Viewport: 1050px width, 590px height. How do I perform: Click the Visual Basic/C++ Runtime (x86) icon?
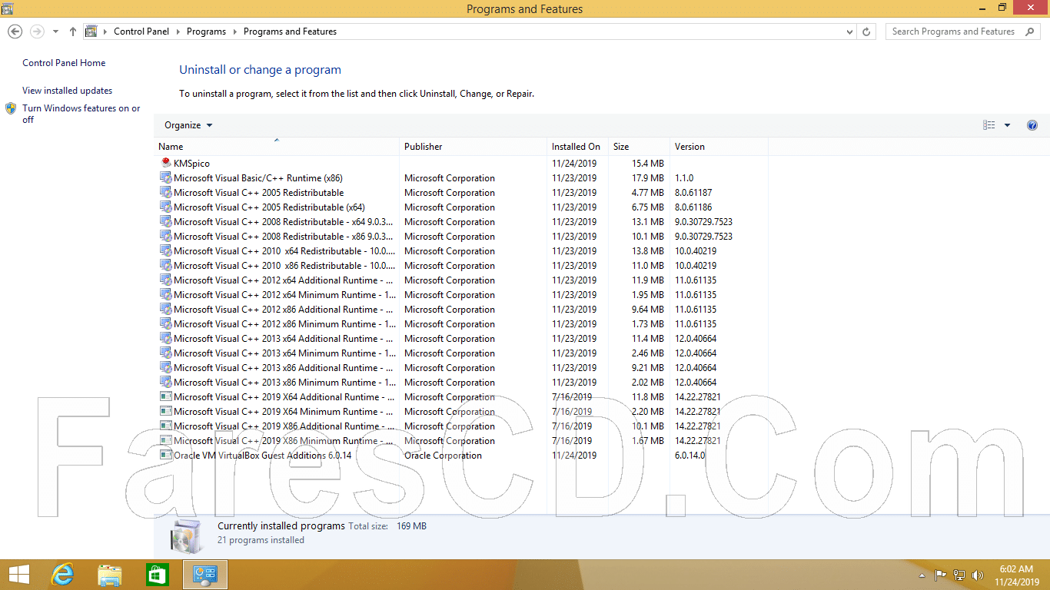coord(165,177)
